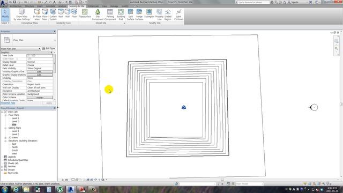Open the Revit application menu button

3,3
